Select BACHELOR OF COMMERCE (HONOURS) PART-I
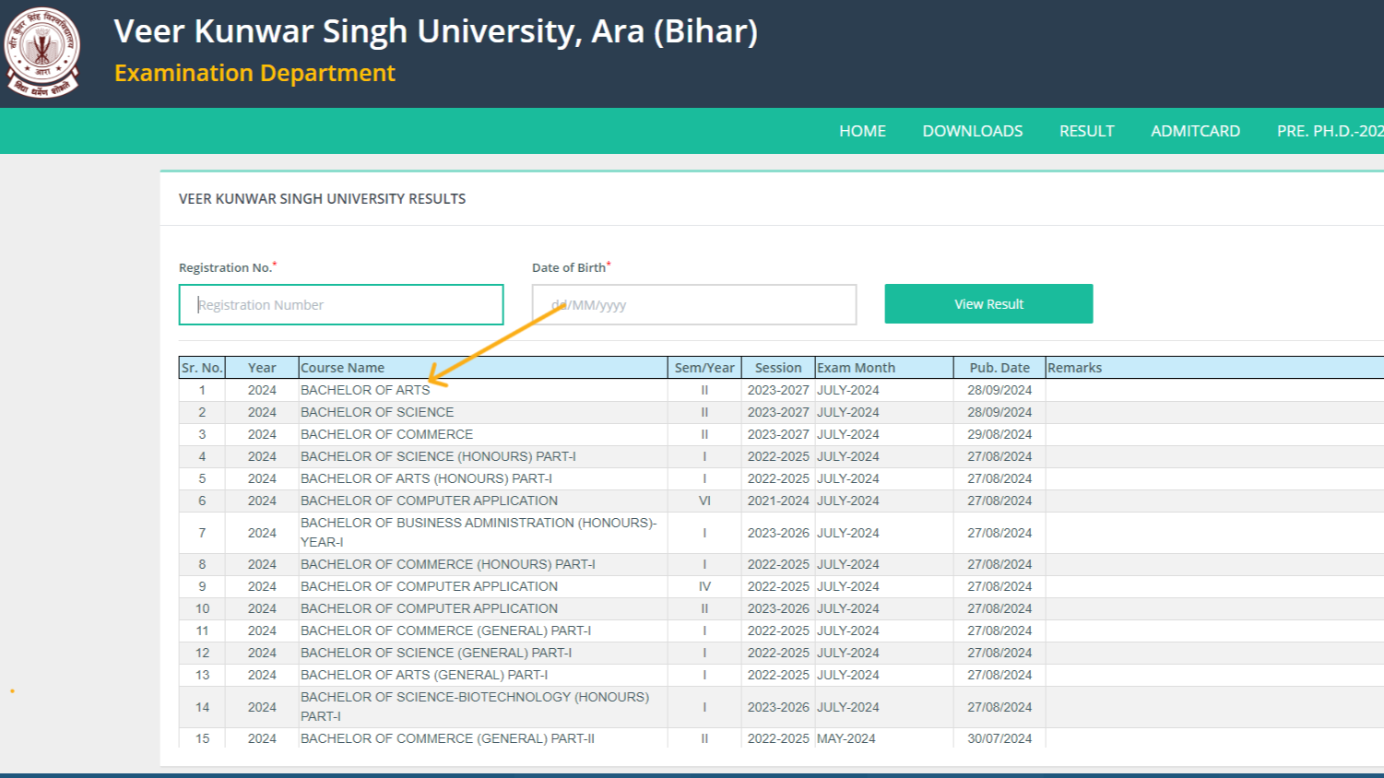The width and height of the screenshot is (1384, 778). (448, 564)
